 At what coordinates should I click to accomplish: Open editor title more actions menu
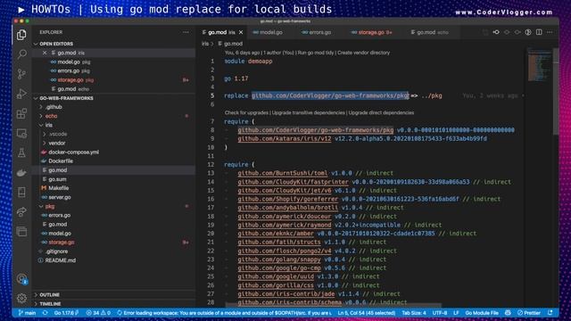click(x=550, y=32)
